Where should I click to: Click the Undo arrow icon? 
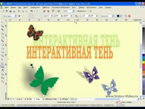(x=32, y=11)
